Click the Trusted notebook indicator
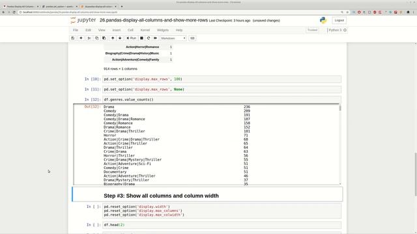 click(313, 30)
